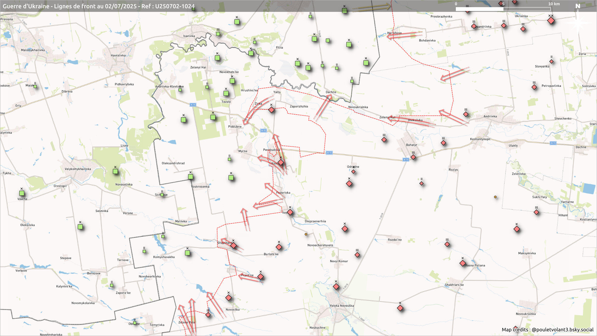Click large red diamond east of Ukrainka
The image size is (597, 336).
[x=551, y=21]
